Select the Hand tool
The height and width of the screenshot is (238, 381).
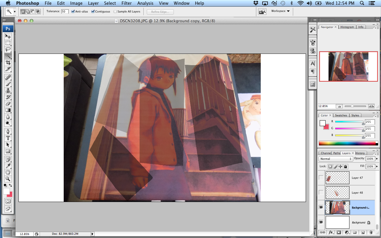(x=8, y=172)
